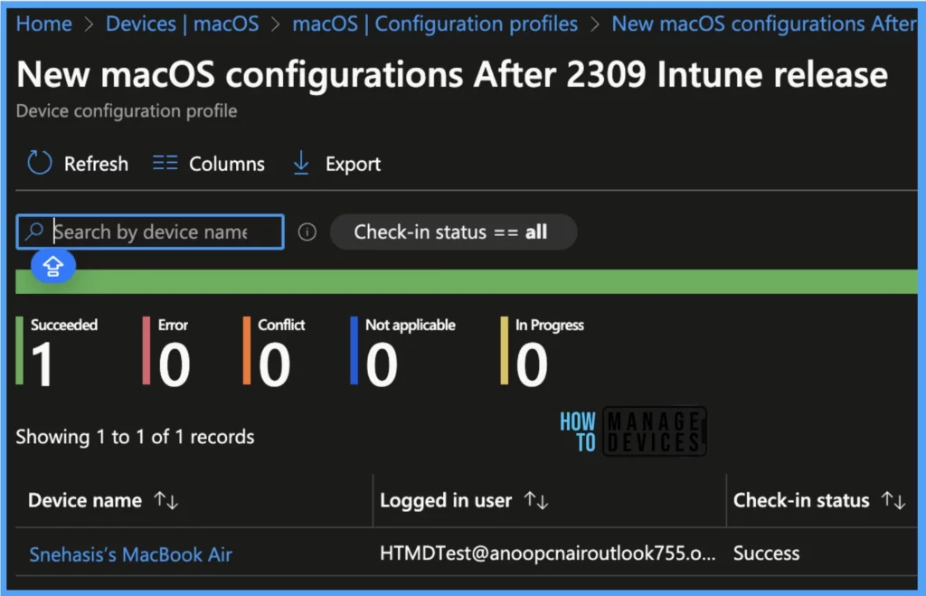
Task: Open Snehasis's MacBook Air device link
Action: tap(130, 554)
